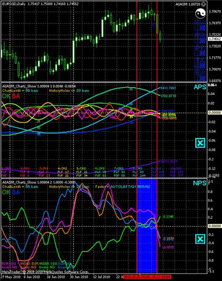Click the smiley face next to AIASM 1.00720
Screen dimensions: 222x281
tap(203, 4)
